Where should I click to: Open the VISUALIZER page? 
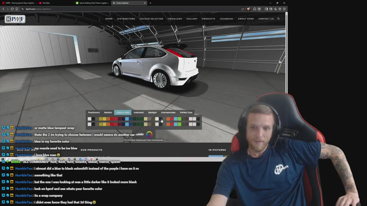pos(175,19)
